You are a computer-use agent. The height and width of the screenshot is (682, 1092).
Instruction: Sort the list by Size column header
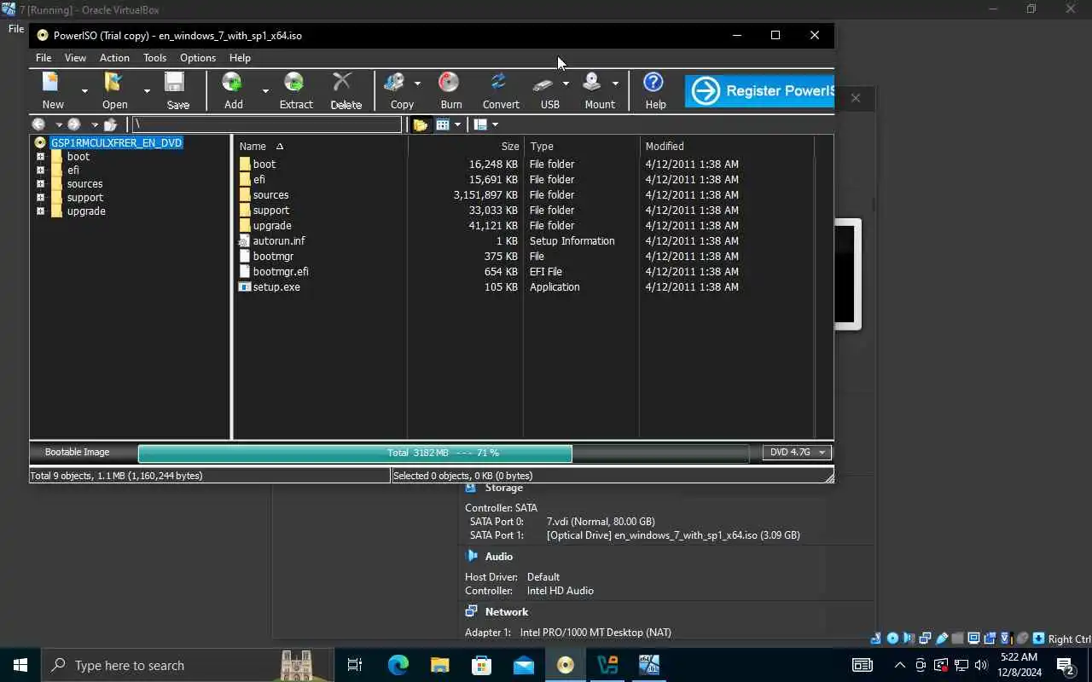pyautogui.click(x=466, y=147)
